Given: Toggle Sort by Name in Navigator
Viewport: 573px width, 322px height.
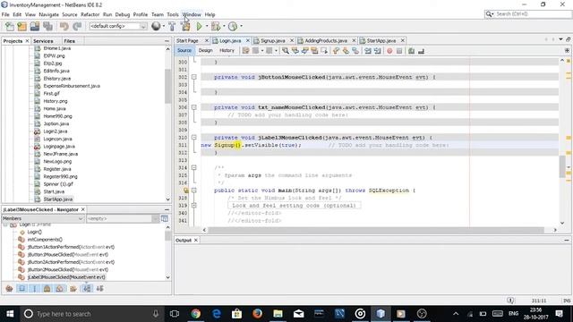Looking at the screenshot, I should [87, 289].
